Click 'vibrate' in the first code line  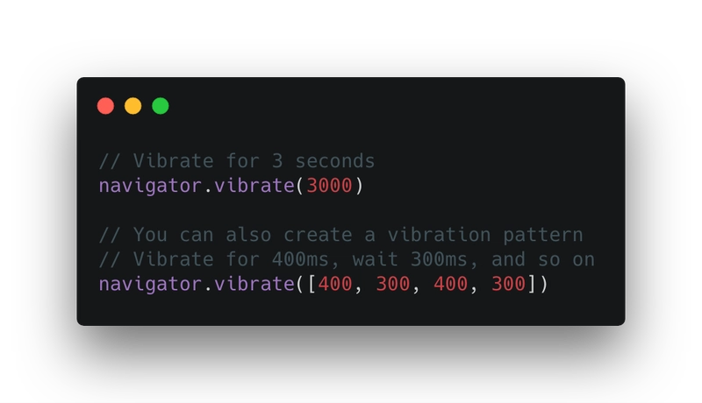point(254,186)
